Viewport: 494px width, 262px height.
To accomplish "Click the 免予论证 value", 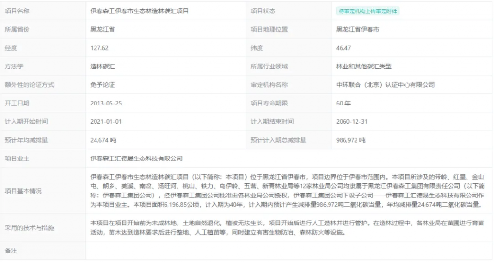I will click(x=102, y=85).
